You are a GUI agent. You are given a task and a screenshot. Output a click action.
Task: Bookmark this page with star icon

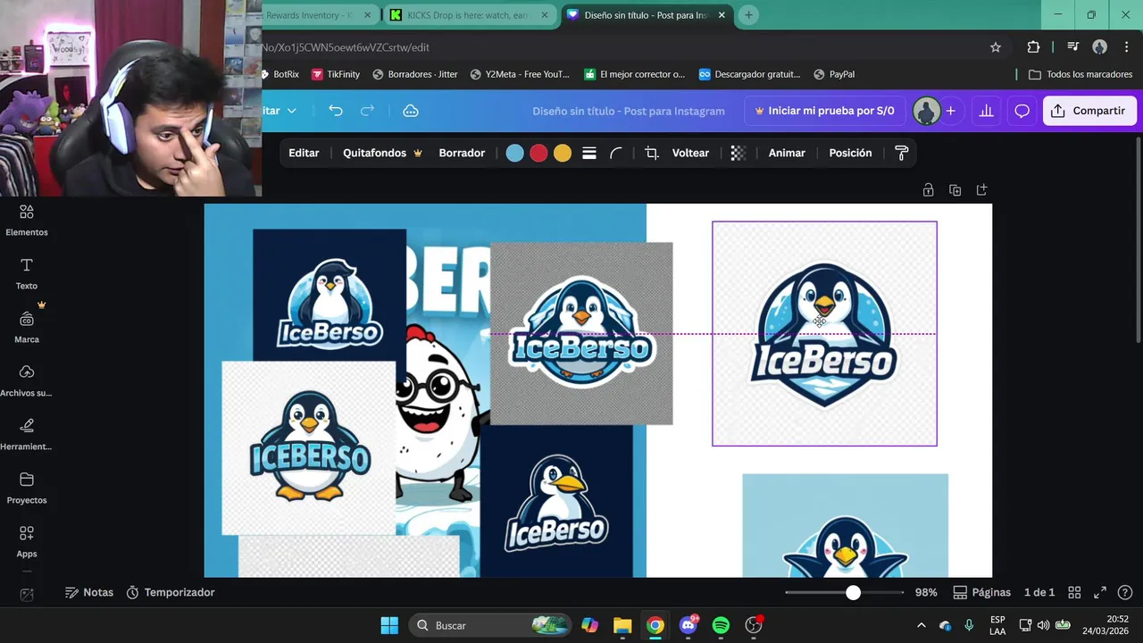[996, 47]
